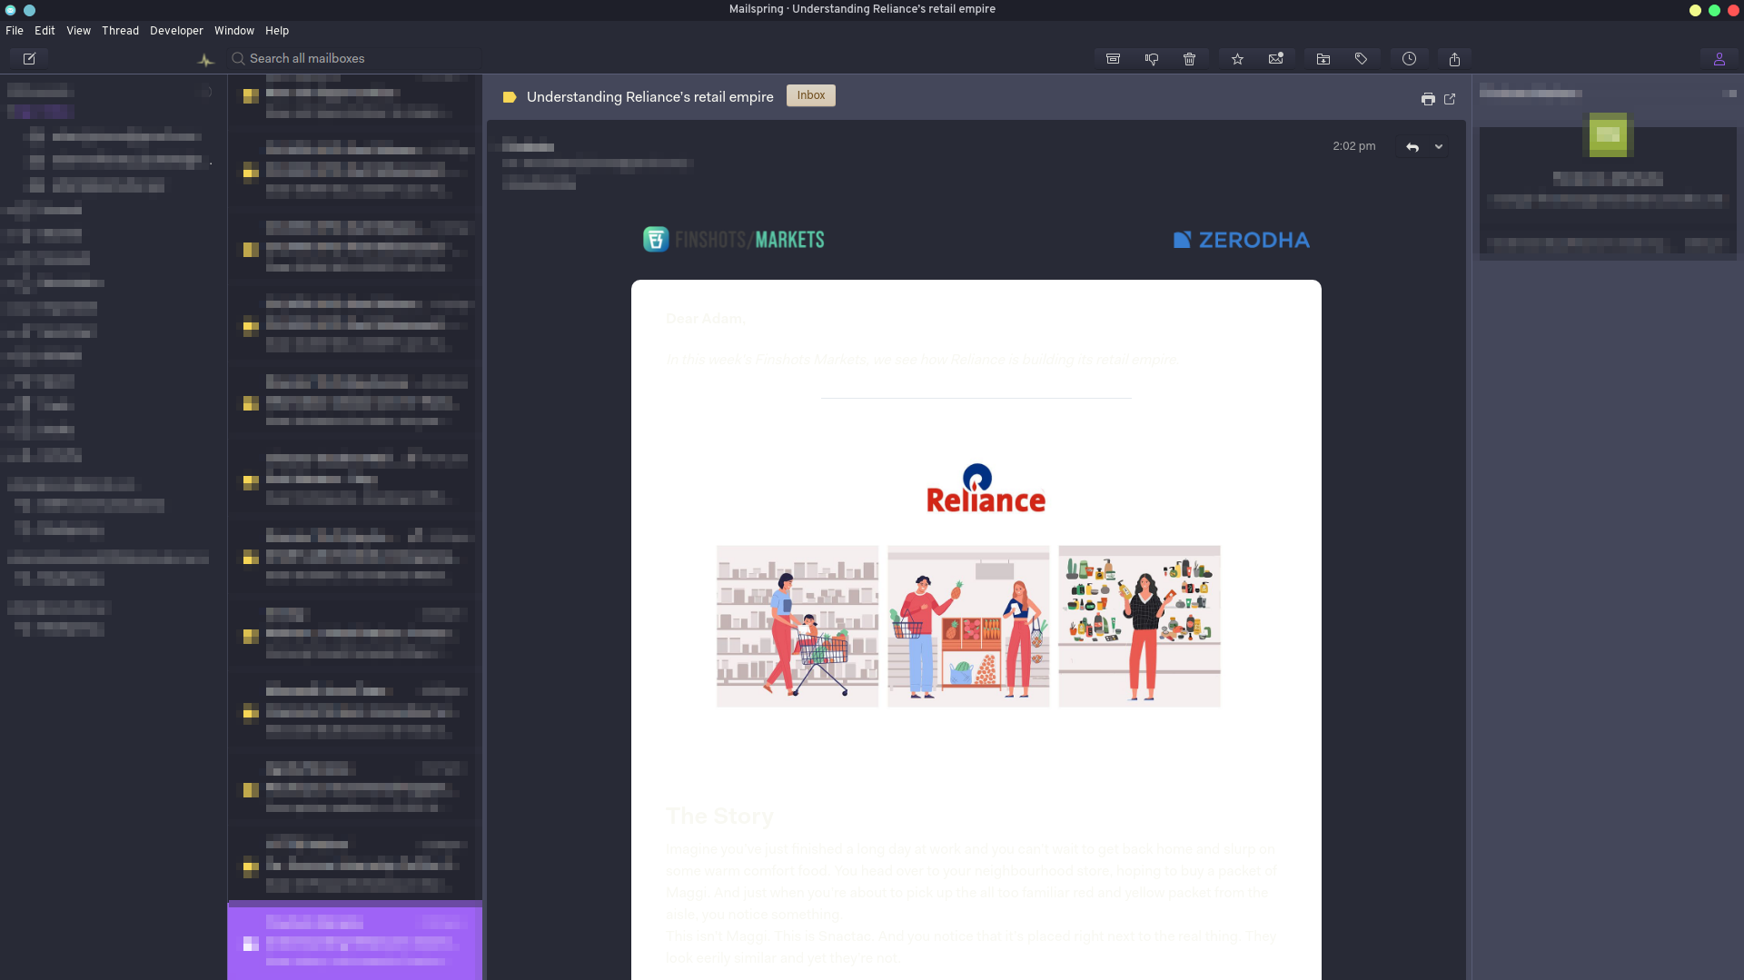Mark the email as spam
1744x980 pixels.
point(1152,58)
